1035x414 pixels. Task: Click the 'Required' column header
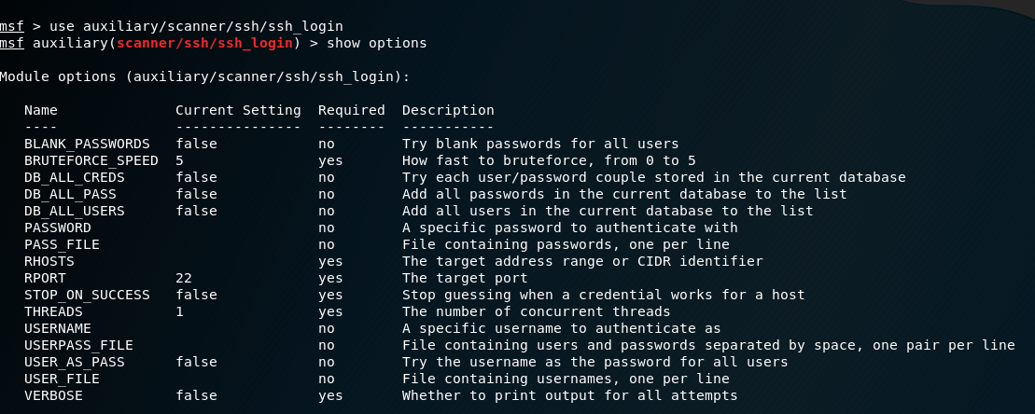(x=351, y=110)
